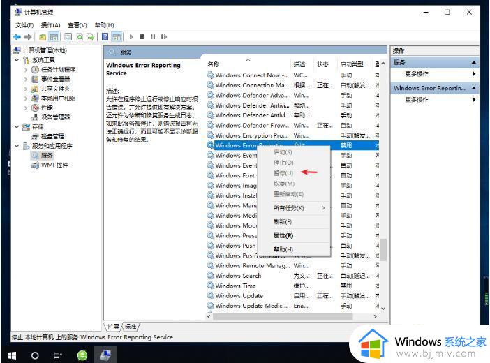Click the Cortana circle taskbar icon
The height and width of the screenshot is (363, 490).
click(x=35, y=355)
